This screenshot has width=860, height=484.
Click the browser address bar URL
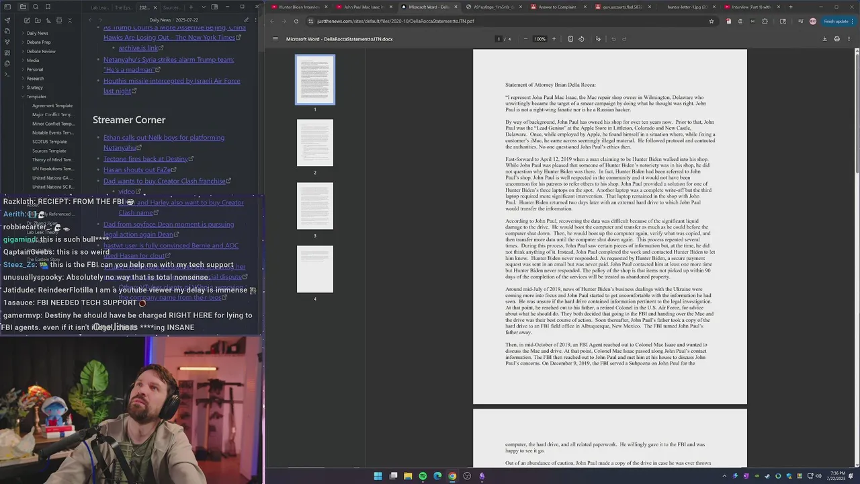(395, 21)
